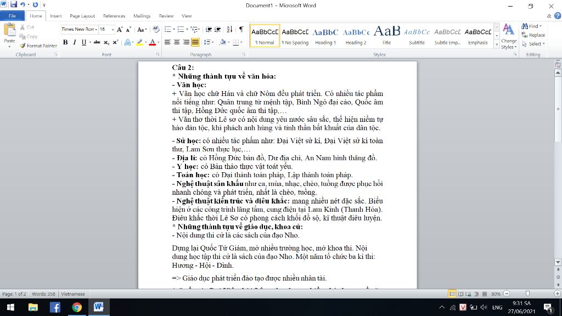Apply yellow text highlight color

click(139, 42)
